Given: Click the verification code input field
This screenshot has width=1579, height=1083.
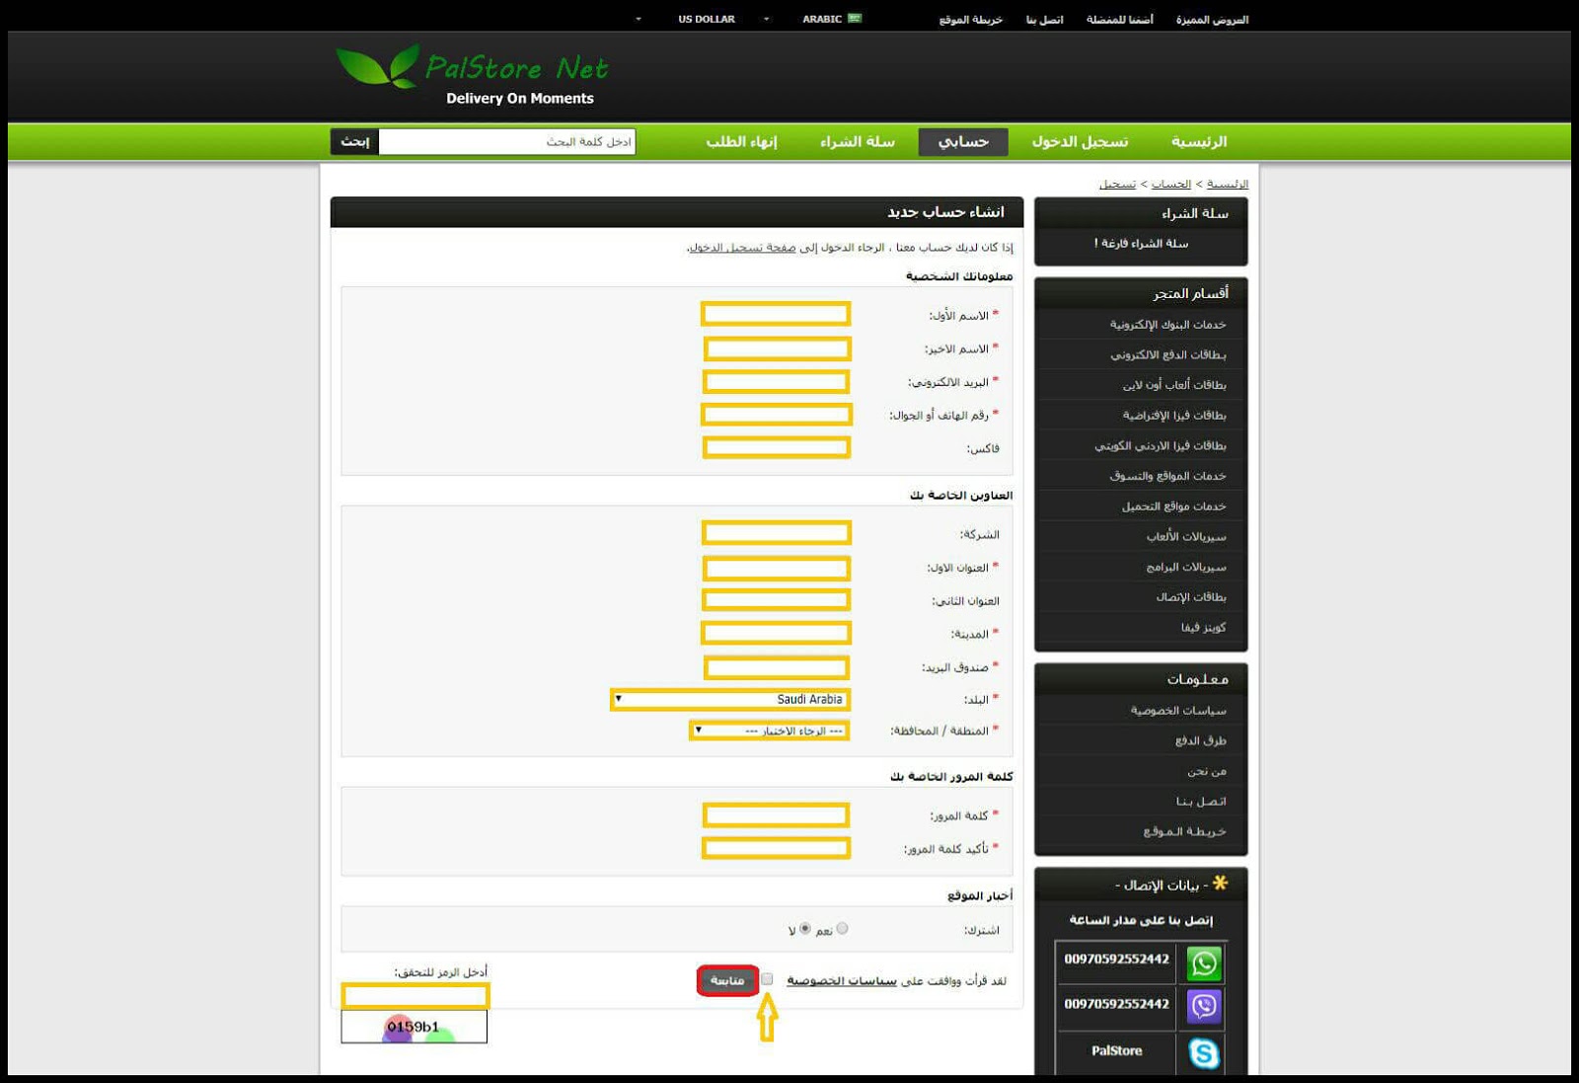Looking at the screenshot, I should [x=415, y=995].
